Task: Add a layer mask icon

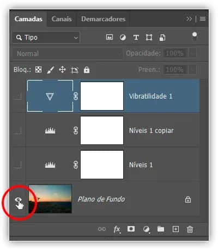Action: point(131,229)
